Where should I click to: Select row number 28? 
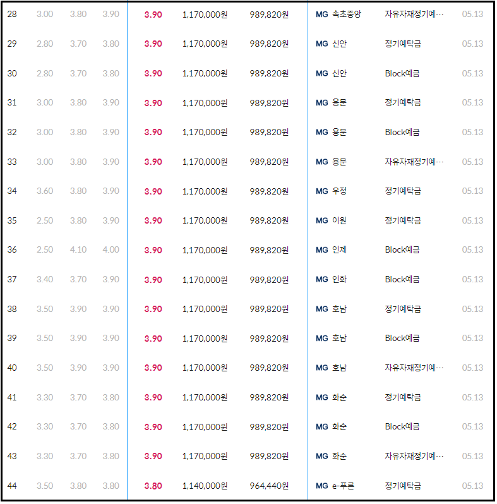coord(12,14)
